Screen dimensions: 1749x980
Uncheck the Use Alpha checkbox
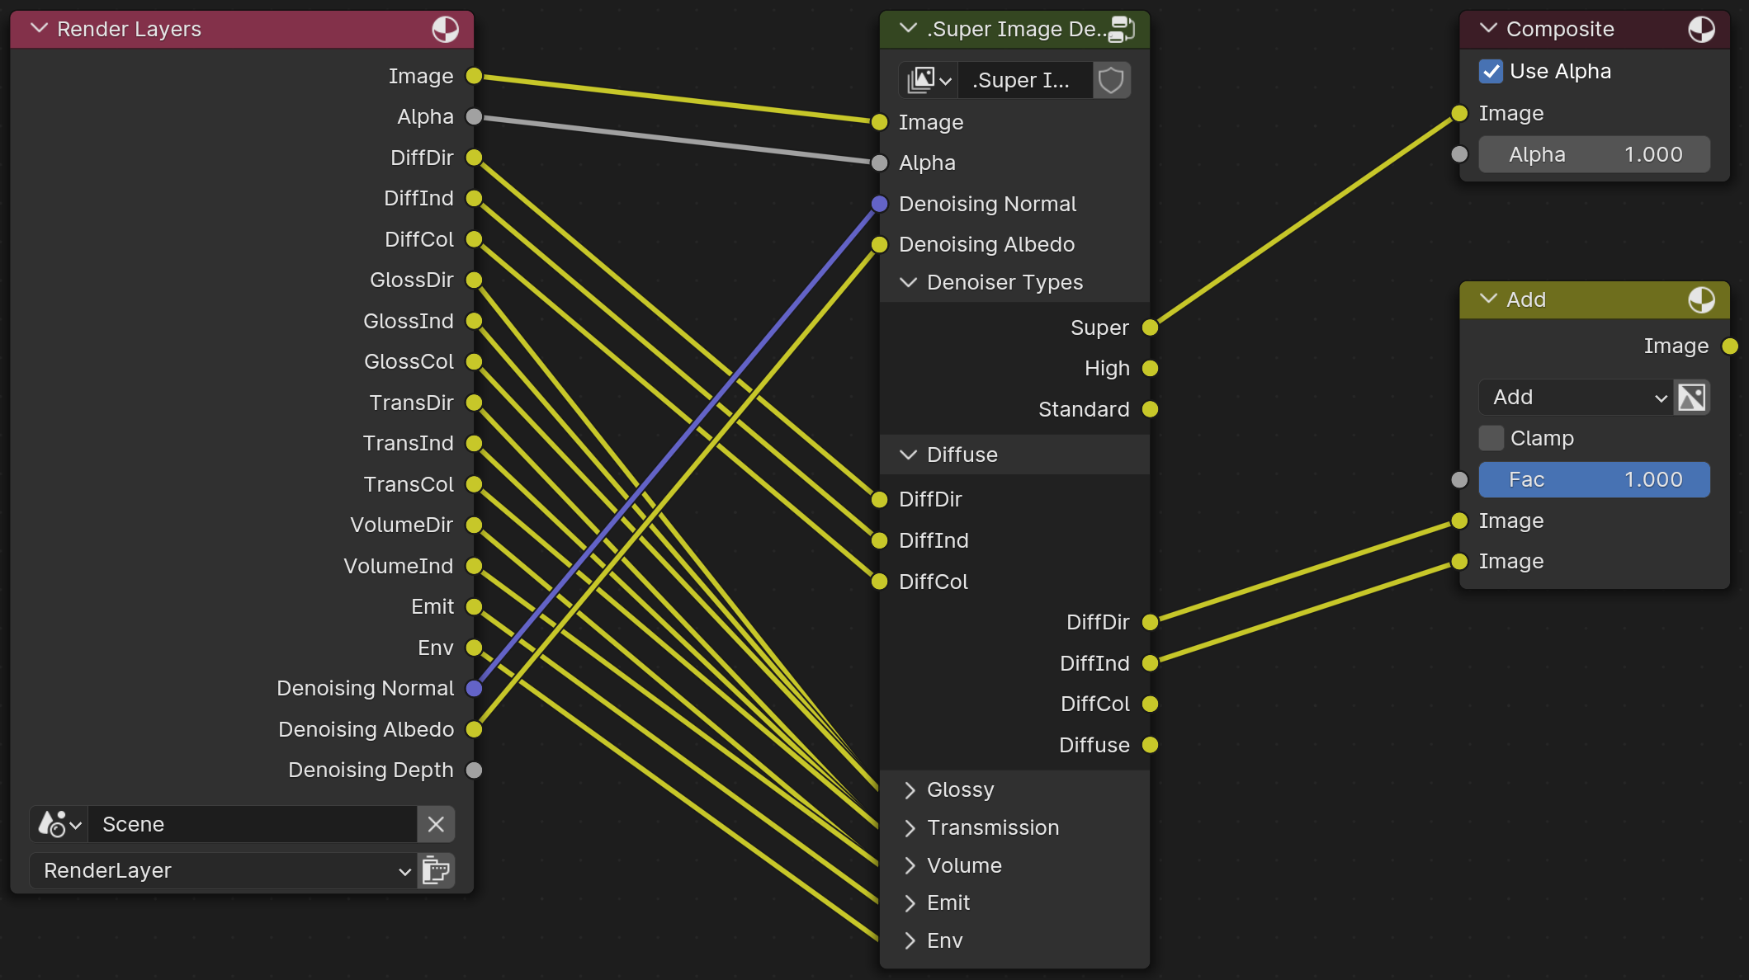pyautogui.click(x=1491, y=72)
